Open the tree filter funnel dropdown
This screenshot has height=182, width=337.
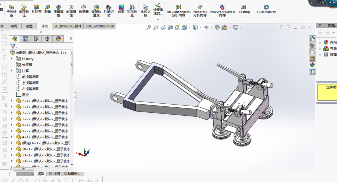coord(14,46)
